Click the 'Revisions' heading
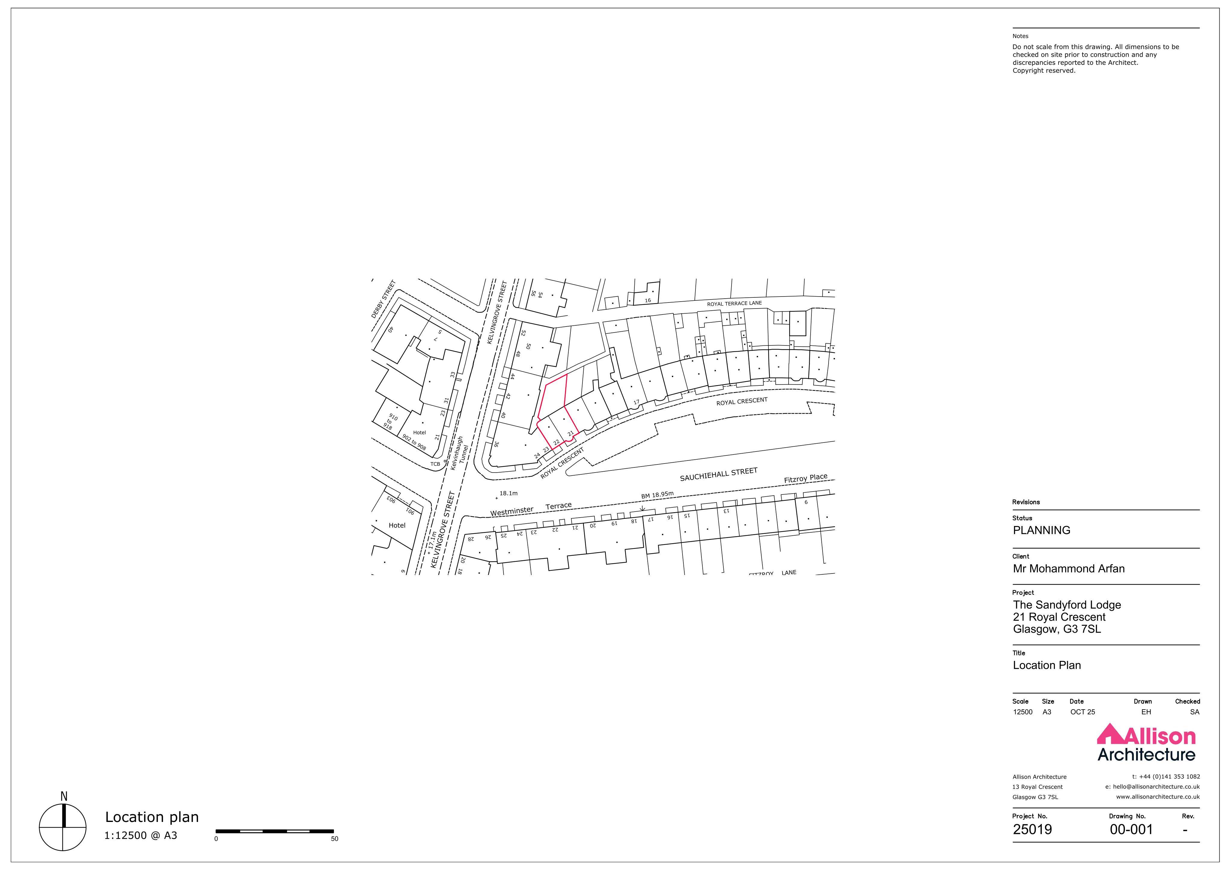This screenshot has height=870, width=1231. 1026,502
